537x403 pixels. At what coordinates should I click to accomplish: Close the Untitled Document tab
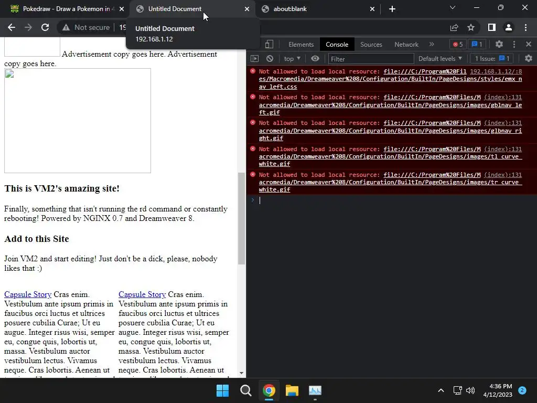click(247, 9)
